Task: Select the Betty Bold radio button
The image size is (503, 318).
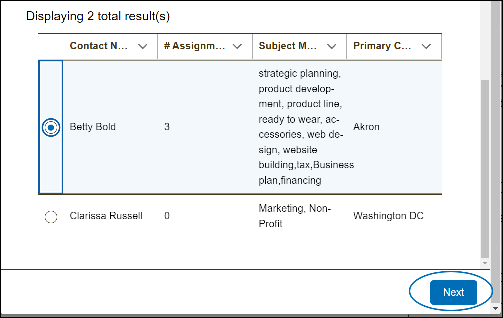Action: (x=51, y=127)
